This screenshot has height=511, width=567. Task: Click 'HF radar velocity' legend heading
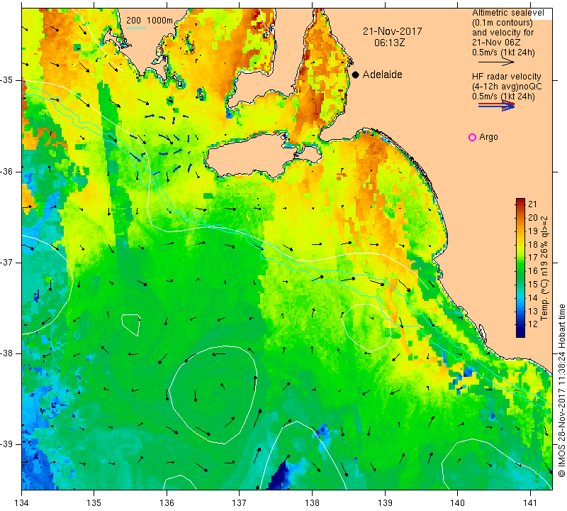point(506,77)
